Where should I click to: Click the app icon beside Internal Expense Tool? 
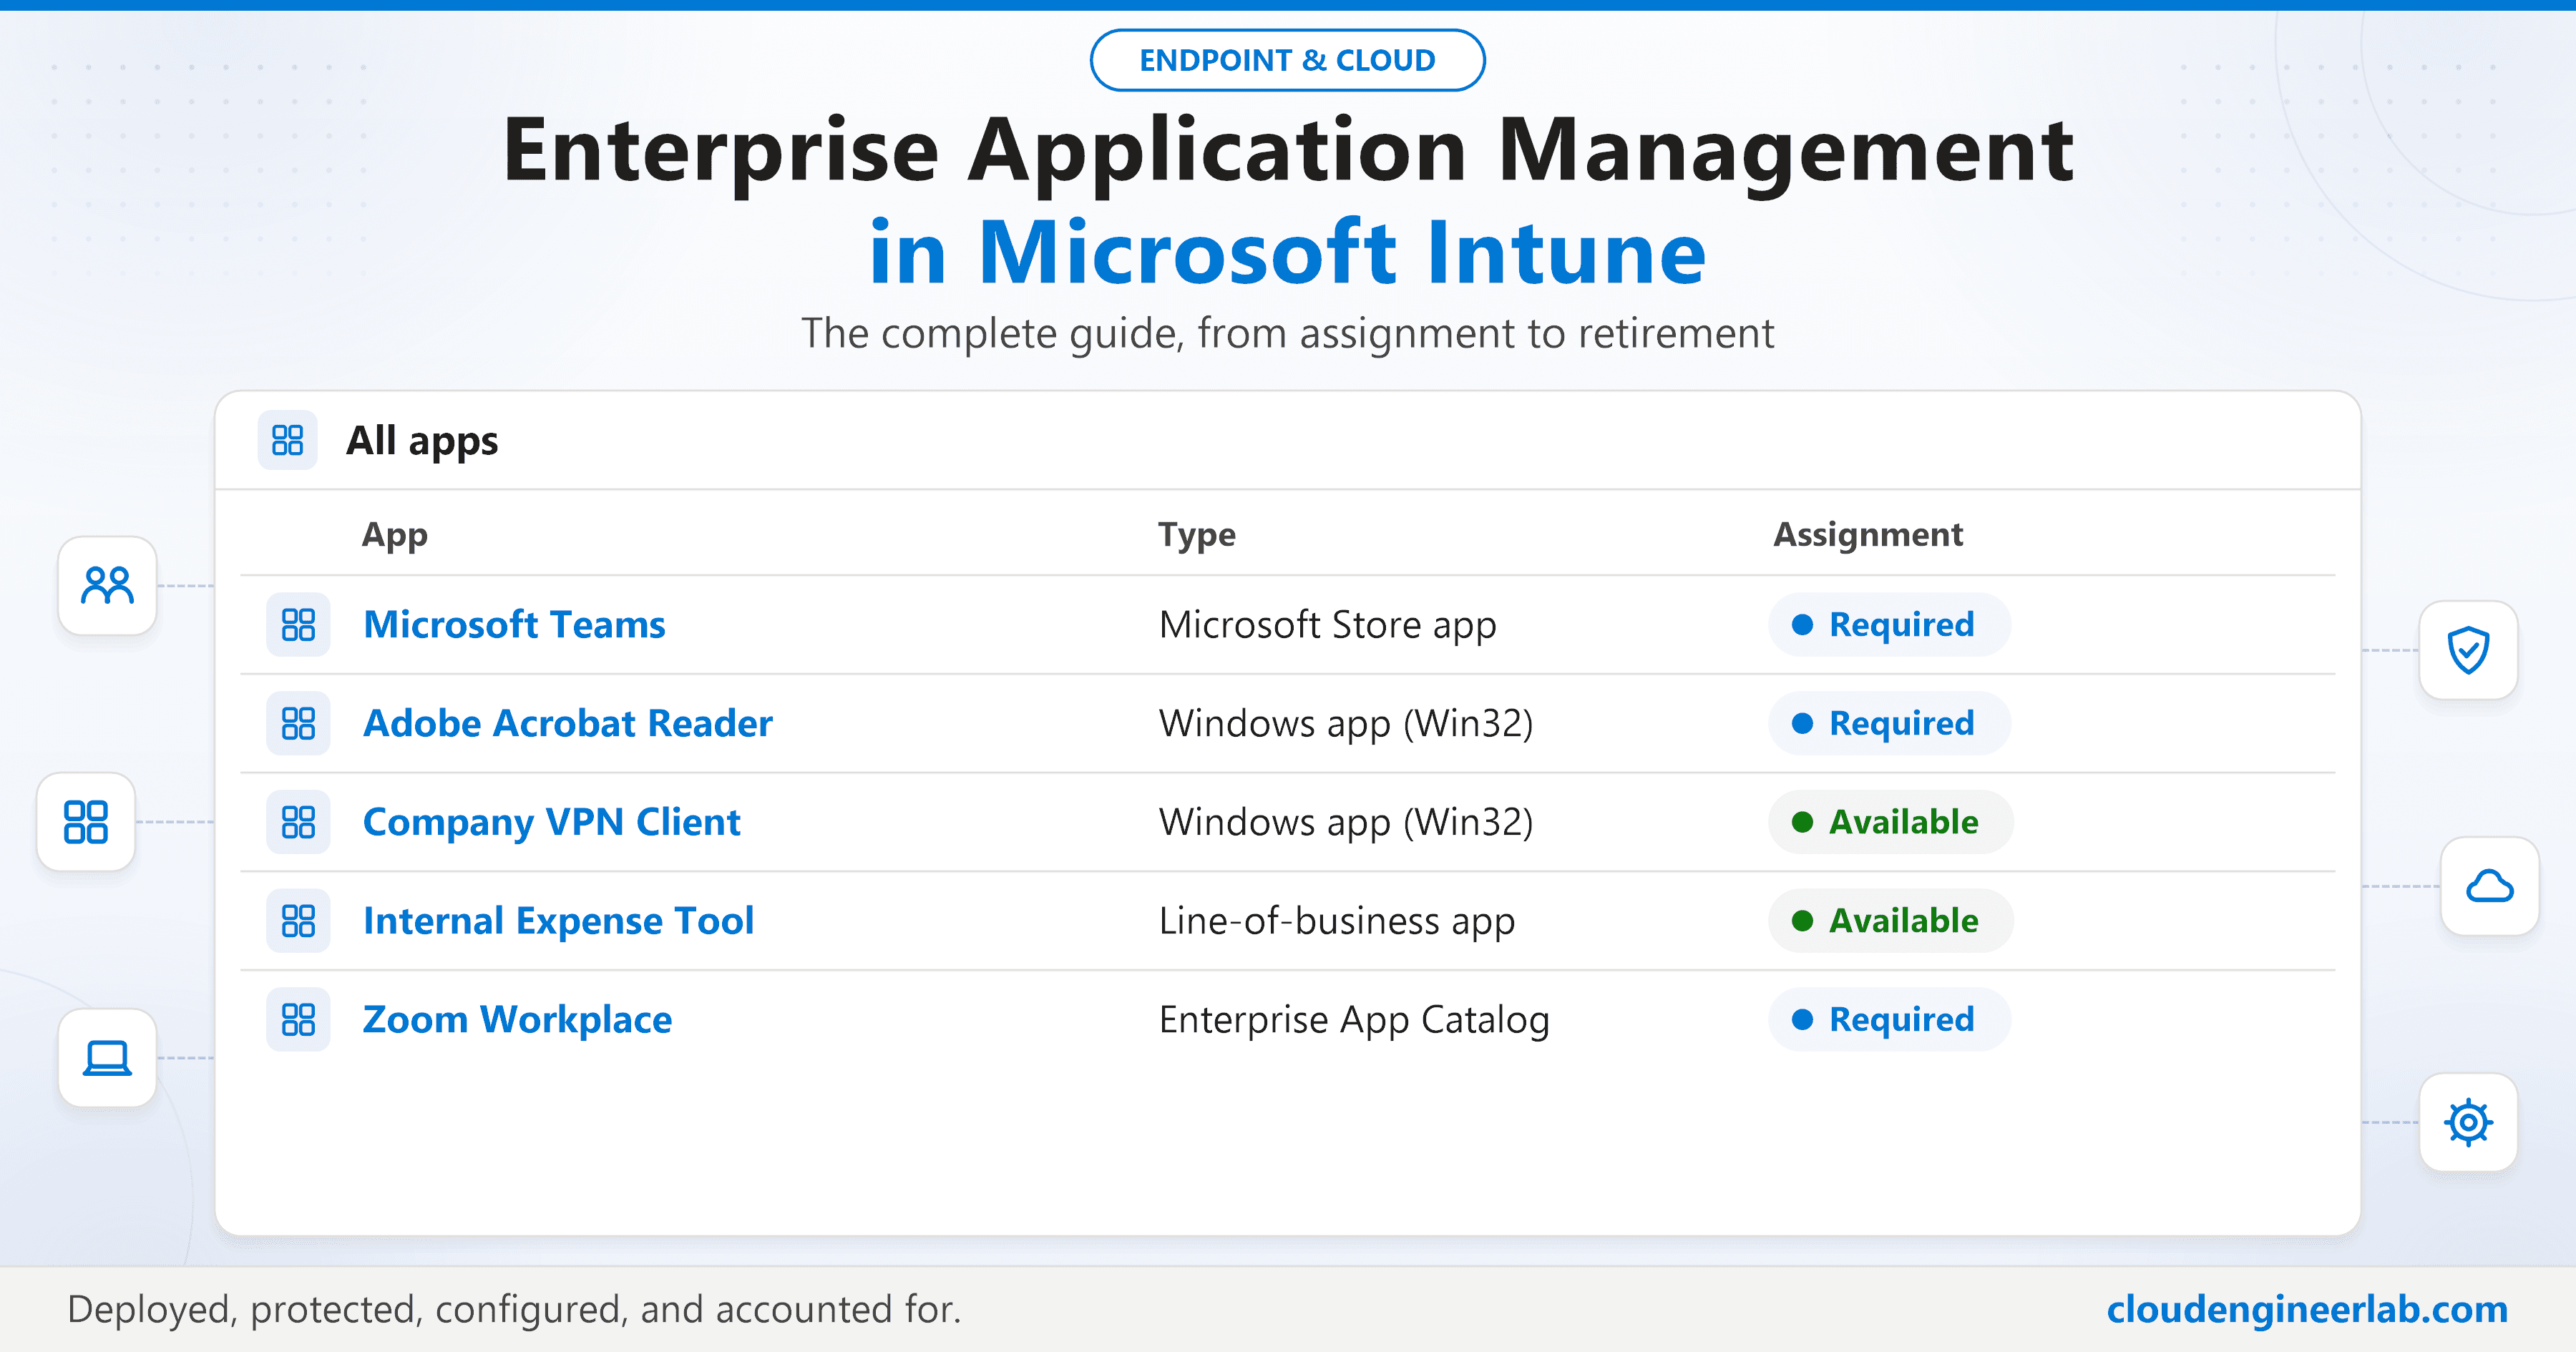tap(298, 921)
